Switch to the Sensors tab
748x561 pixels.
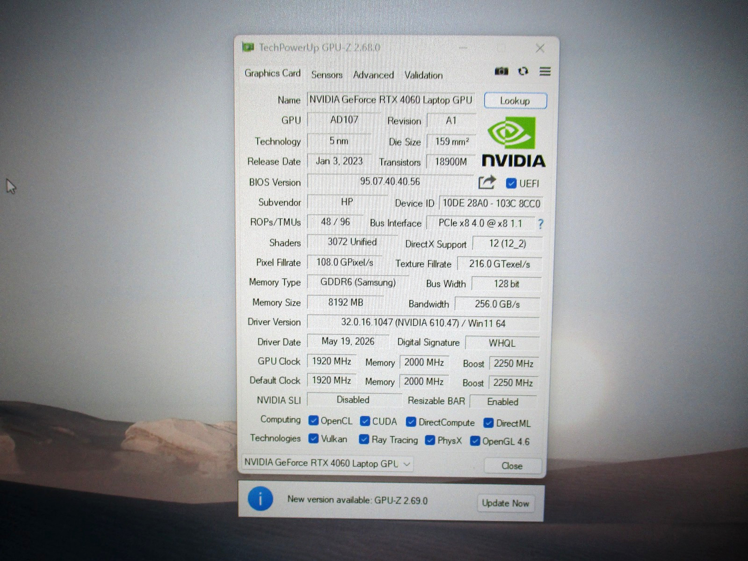point(327,74)
